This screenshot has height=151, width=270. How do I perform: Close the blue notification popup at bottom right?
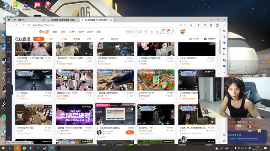[x=264, y=132]
